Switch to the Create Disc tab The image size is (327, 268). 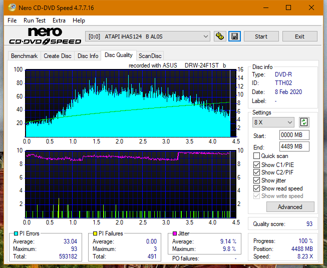pyautogui.click(x=58, y=56)
